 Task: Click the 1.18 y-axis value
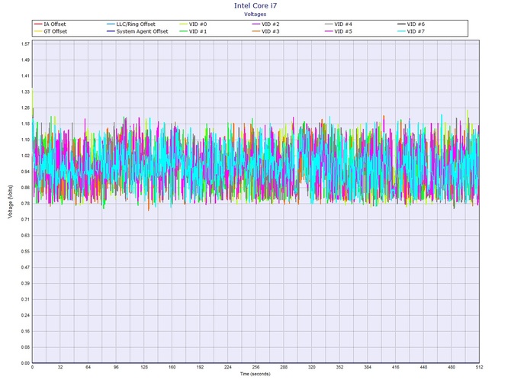click(x=25, y=124)
